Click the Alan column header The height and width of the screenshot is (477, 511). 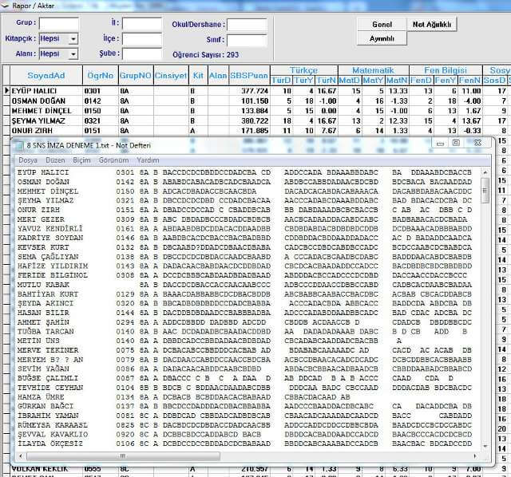click(x=218, y=76)
